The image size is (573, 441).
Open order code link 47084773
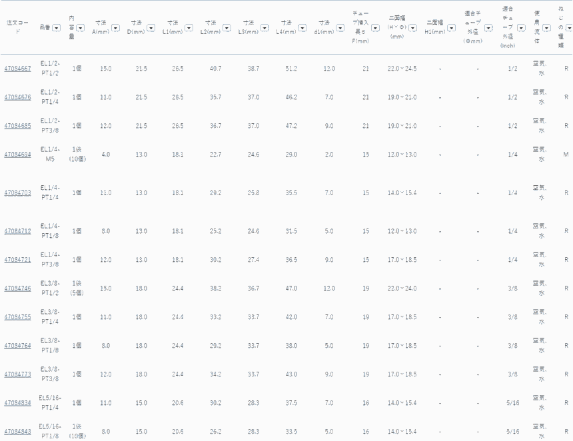pyautogui.click(x=17, y=374)
